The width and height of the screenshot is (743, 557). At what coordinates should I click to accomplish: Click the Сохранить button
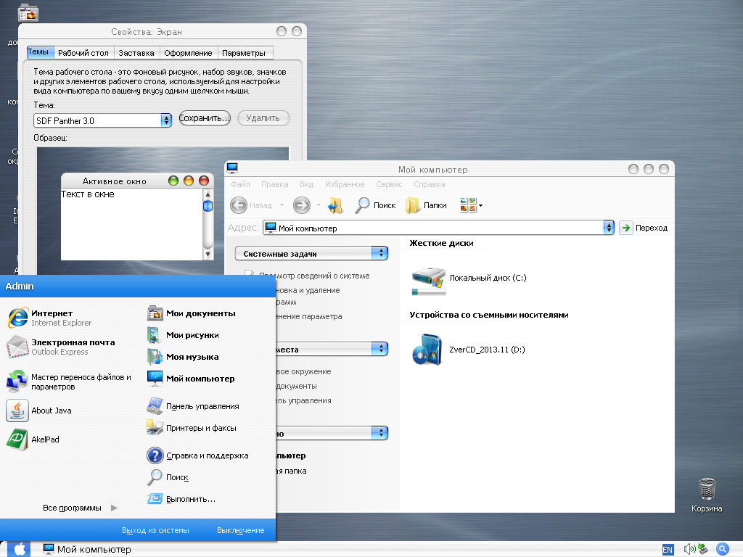point(205,117)
